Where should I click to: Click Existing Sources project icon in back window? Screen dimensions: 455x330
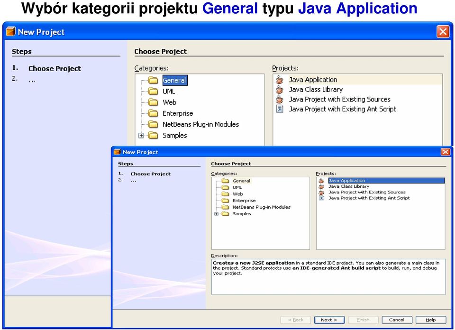pyautogui.click(x=280, y=99)
